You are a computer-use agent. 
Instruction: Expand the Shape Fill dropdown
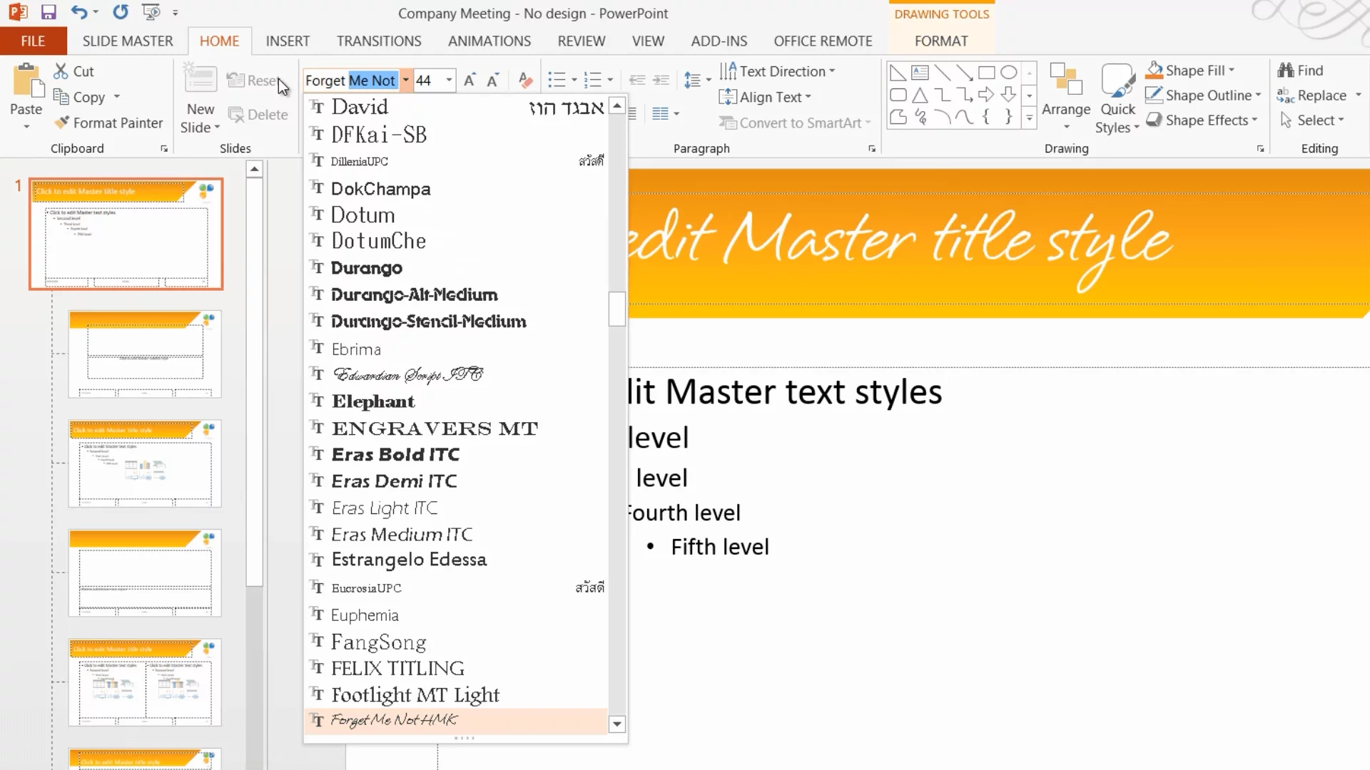coord(1232,71)
